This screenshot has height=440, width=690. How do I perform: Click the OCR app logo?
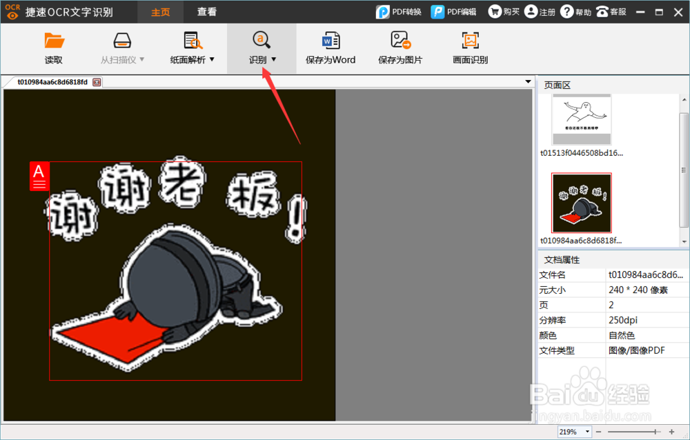[x=12, y=12]
